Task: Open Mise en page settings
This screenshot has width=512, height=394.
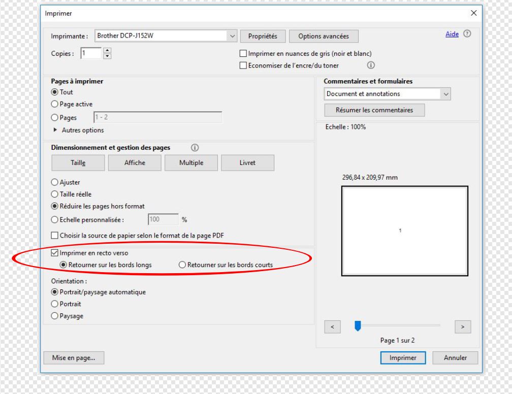Action: (x=74, y=358)
